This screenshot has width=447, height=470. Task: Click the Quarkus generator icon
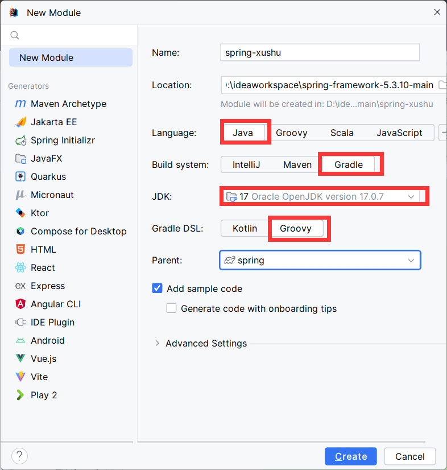(20, 176)
